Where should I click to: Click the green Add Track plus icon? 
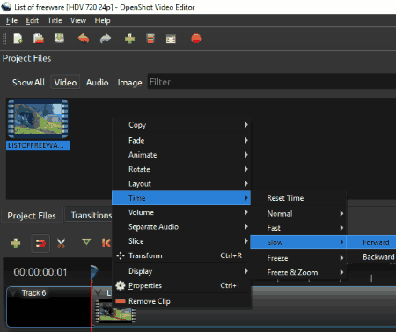click(x=15, y=243)
